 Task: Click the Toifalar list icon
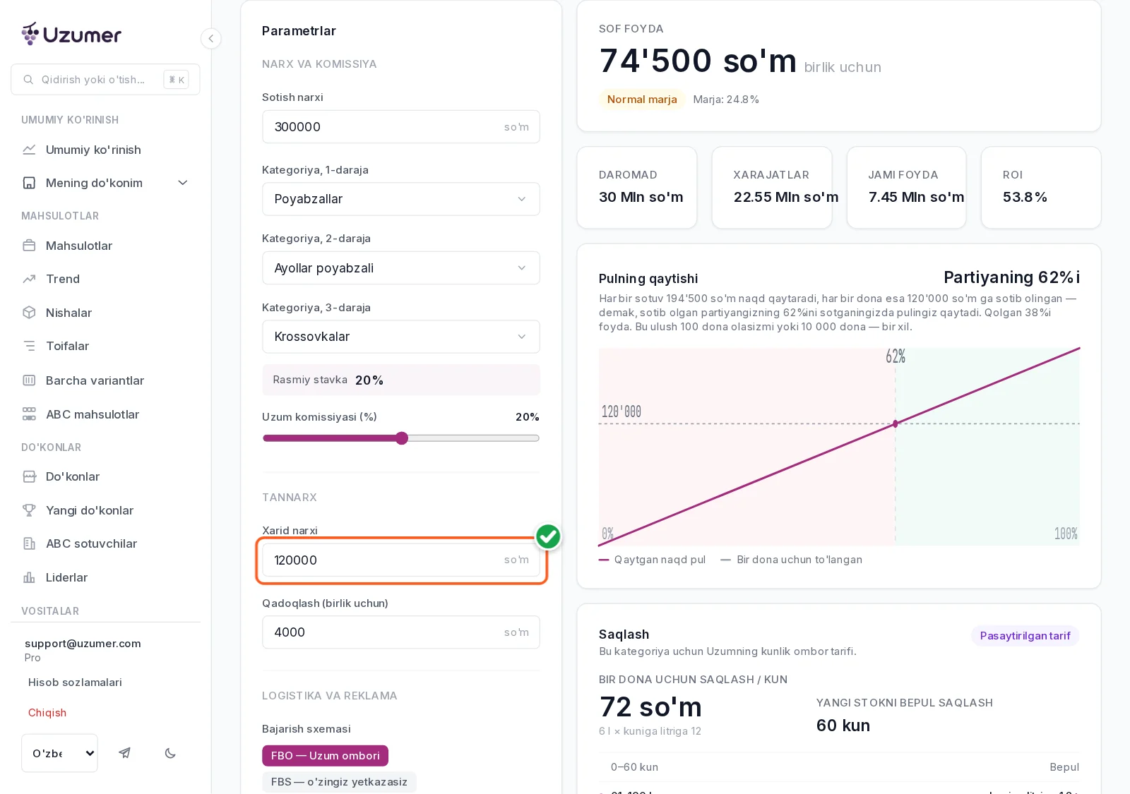click(29, 346)
